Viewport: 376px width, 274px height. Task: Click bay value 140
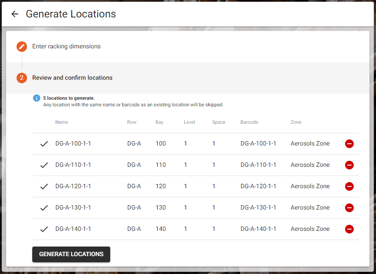click(x=161, y=229)
